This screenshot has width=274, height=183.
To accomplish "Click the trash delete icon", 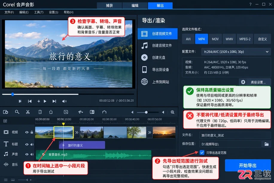I will (40, 112).
